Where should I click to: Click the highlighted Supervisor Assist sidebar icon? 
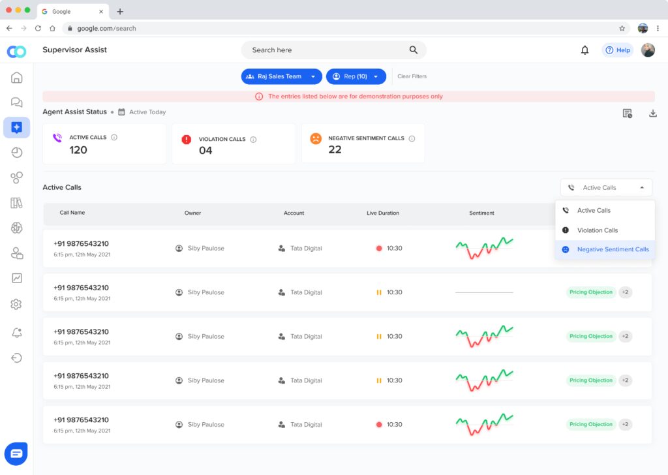16,127
